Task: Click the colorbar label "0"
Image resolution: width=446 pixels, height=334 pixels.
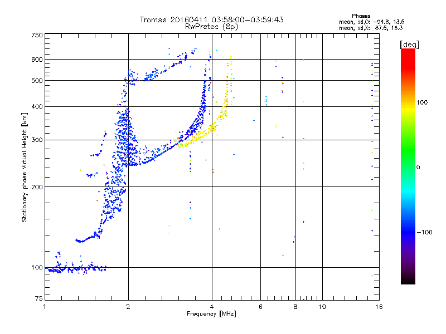Action: [x=418, y=168]
